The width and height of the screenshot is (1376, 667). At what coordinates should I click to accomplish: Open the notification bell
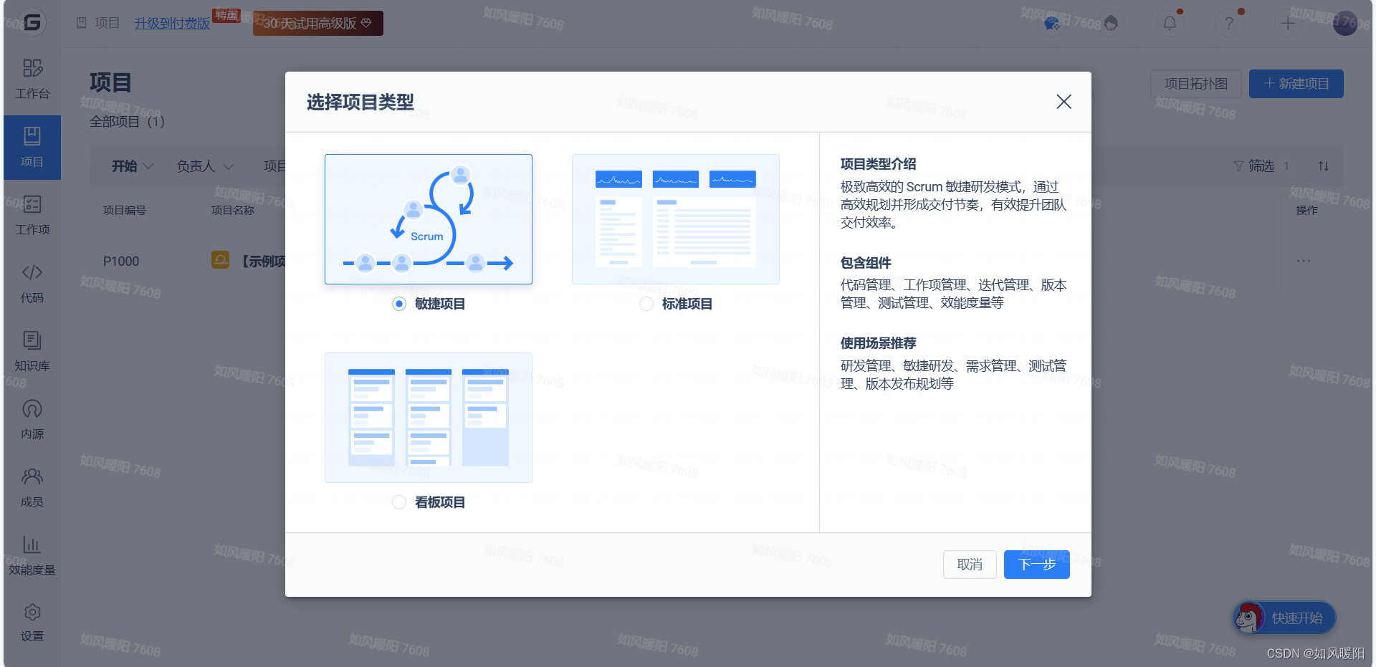click(x=1170, y=23)
